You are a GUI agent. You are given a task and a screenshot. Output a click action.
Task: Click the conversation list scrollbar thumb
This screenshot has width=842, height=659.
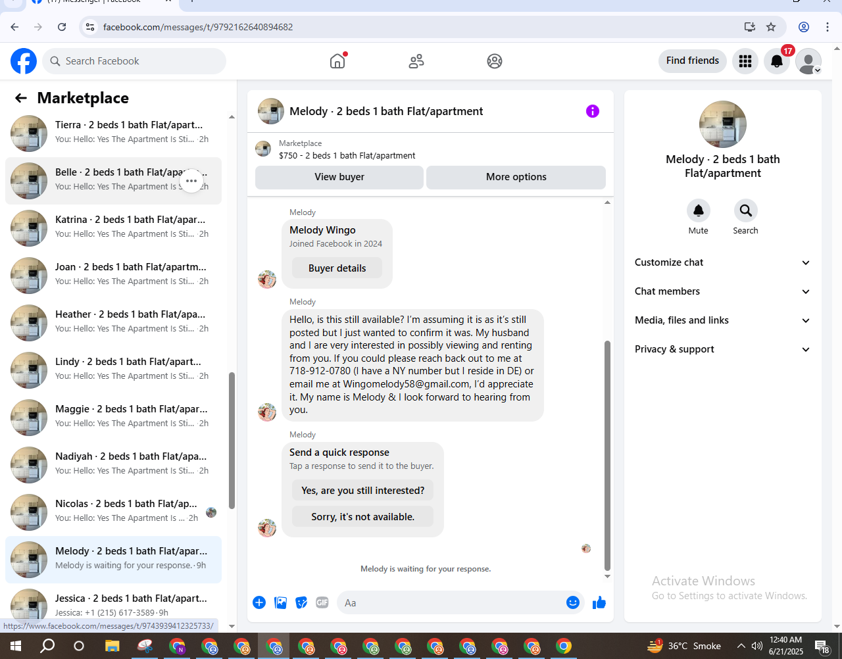[232, 441]
